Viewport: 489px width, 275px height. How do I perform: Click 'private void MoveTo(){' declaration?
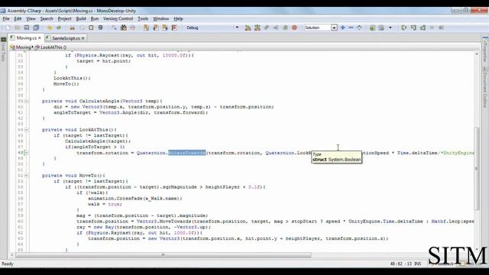[x=73, y=176]
